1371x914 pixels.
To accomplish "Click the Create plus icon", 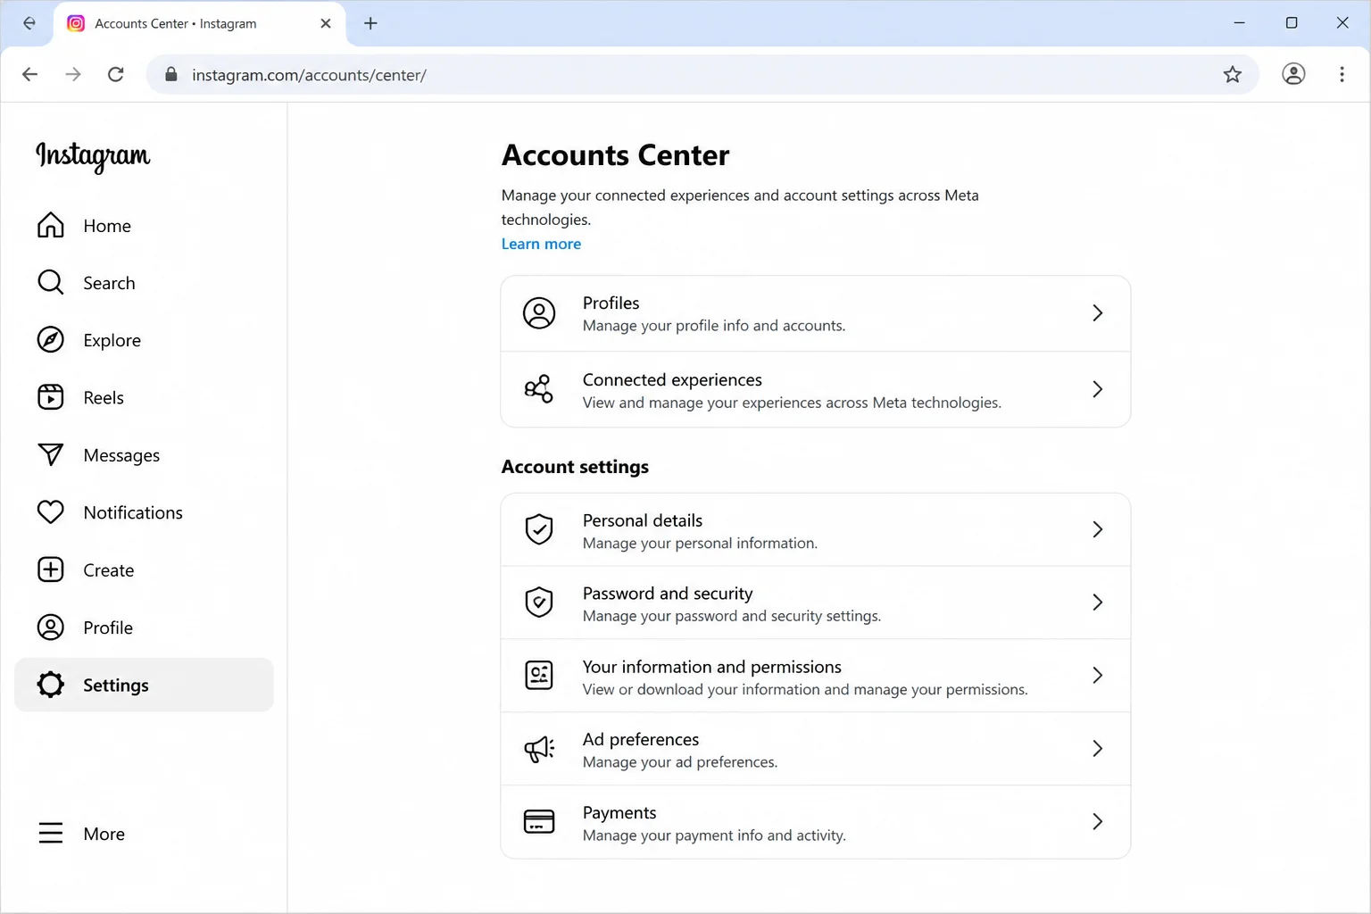I will click(x=51, y=569).
